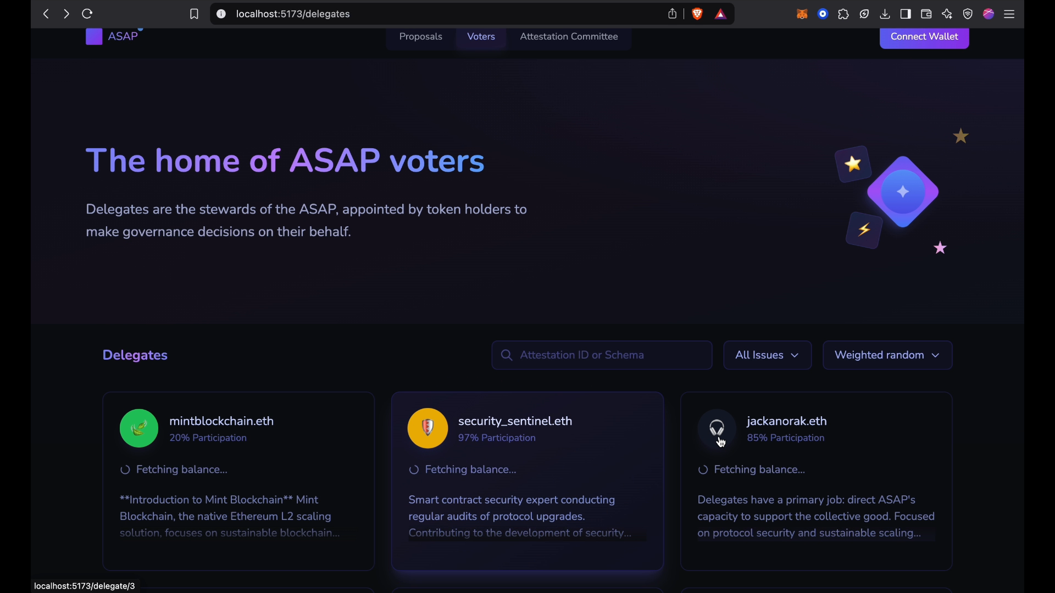This screenshot has height=593, width=1055.
Task: Reload the page with the refresh icon
Action: coord(87,14)
